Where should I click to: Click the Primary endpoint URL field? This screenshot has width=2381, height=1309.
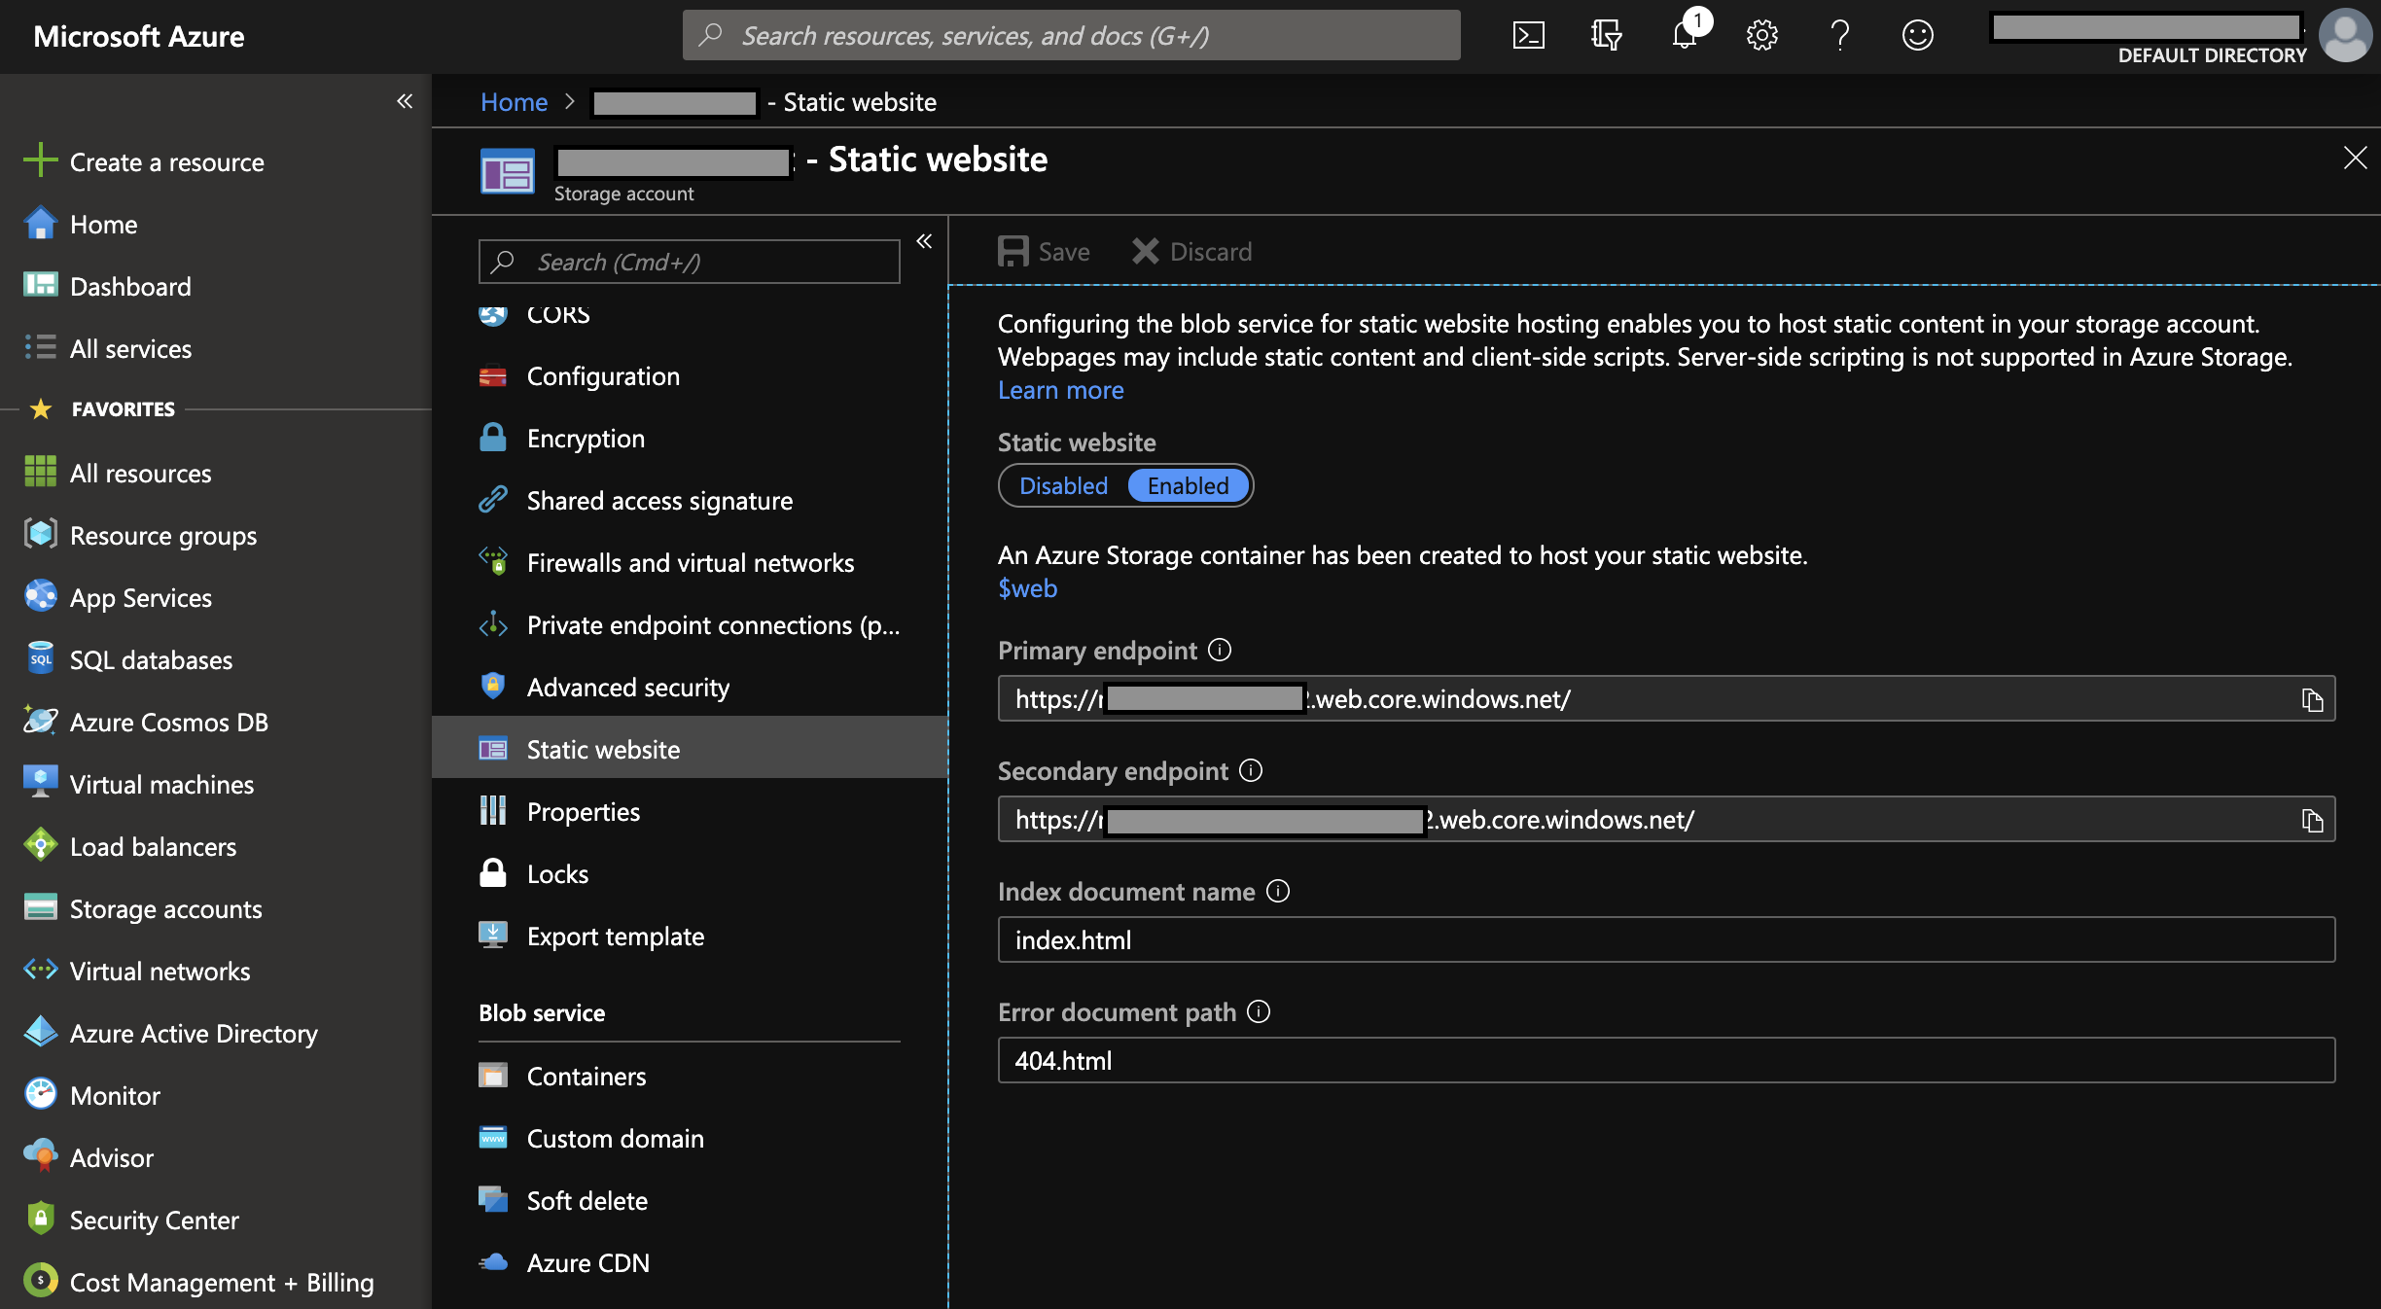point(1666,699)
